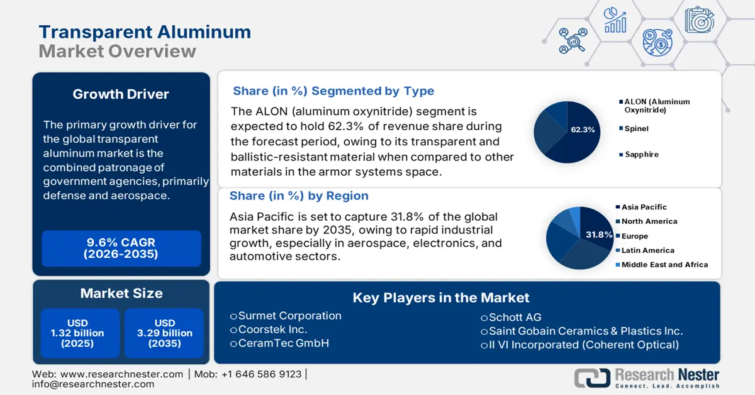755x395 pixels.
Task: Click the bar chart growth icon
Action: tap(615, 20)
